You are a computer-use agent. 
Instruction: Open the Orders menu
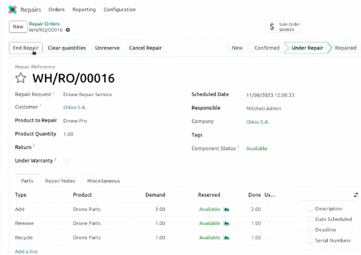pyautogui.click(x=56, y=9)
